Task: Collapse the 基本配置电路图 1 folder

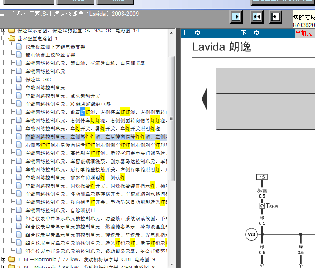Action: point(3,38)
